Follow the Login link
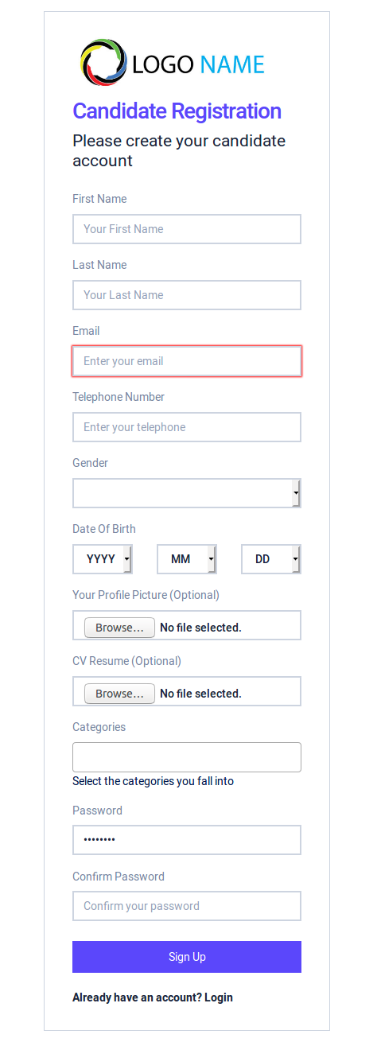377x1042 pixels. [x=219, y=997]
